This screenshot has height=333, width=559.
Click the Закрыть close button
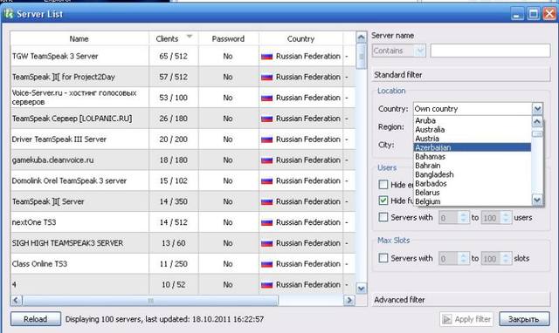(x=524, y=319)
